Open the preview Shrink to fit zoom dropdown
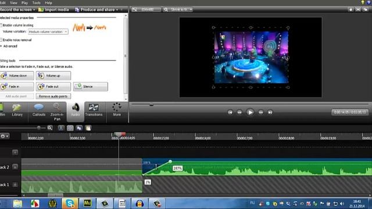This screenshot has height=209, width=372. point(178,9)
